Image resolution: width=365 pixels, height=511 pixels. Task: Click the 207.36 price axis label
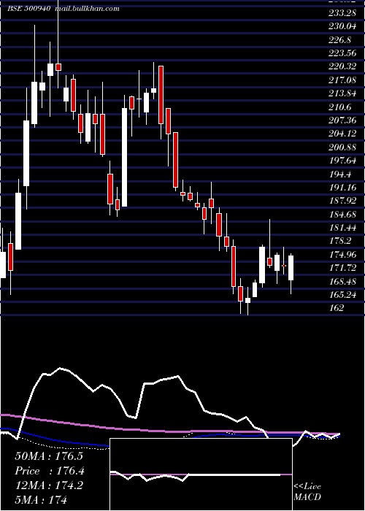click(342, 120)
